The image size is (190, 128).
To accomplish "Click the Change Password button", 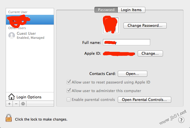I will [145, 25].
